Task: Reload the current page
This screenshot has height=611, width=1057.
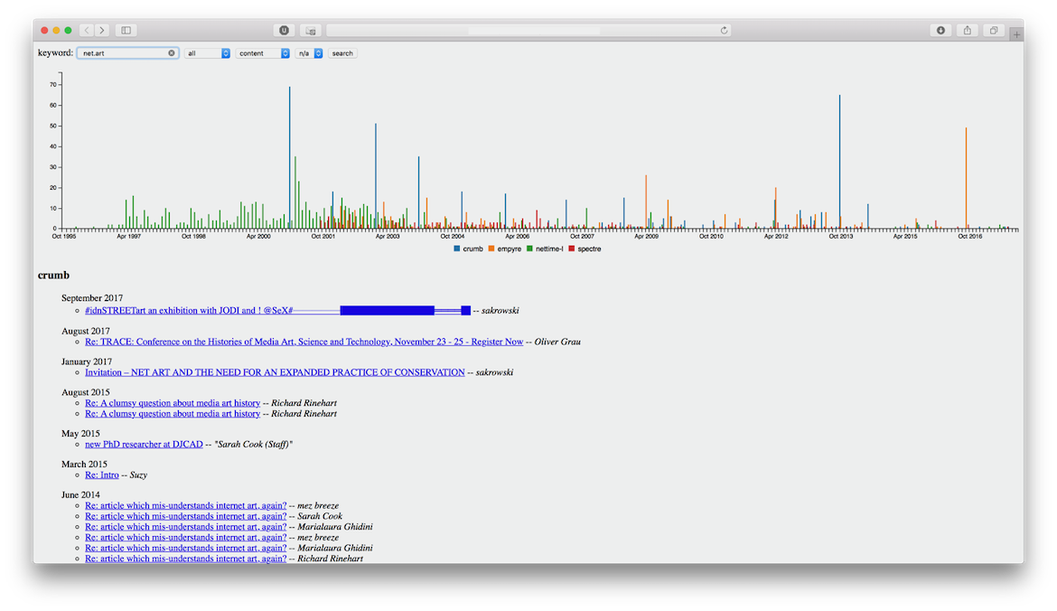Action: [x=724, y=30]
